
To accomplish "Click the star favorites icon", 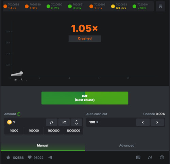I will (x=8, y=158).
